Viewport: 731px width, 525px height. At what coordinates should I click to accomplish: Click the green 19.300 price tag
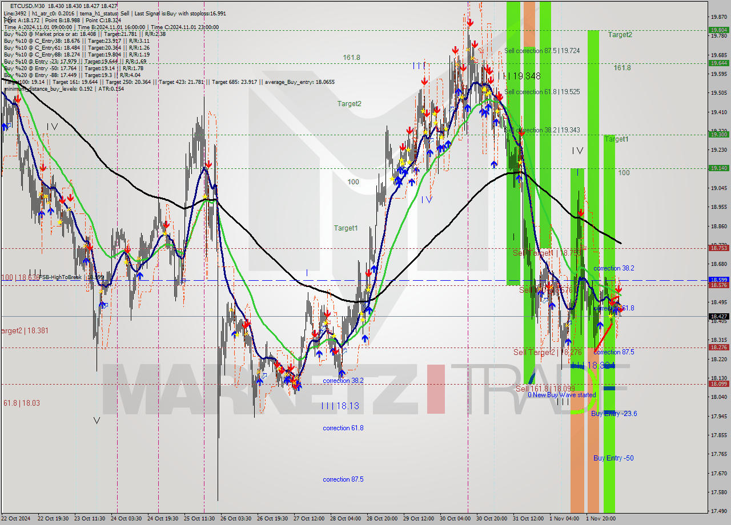click(x=718, y=135)
